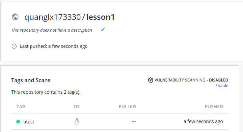Click the TAG column header
Image resolution: width=243 pixels, height=132 pixels.
pyautogui.click(x=21, y=107)
